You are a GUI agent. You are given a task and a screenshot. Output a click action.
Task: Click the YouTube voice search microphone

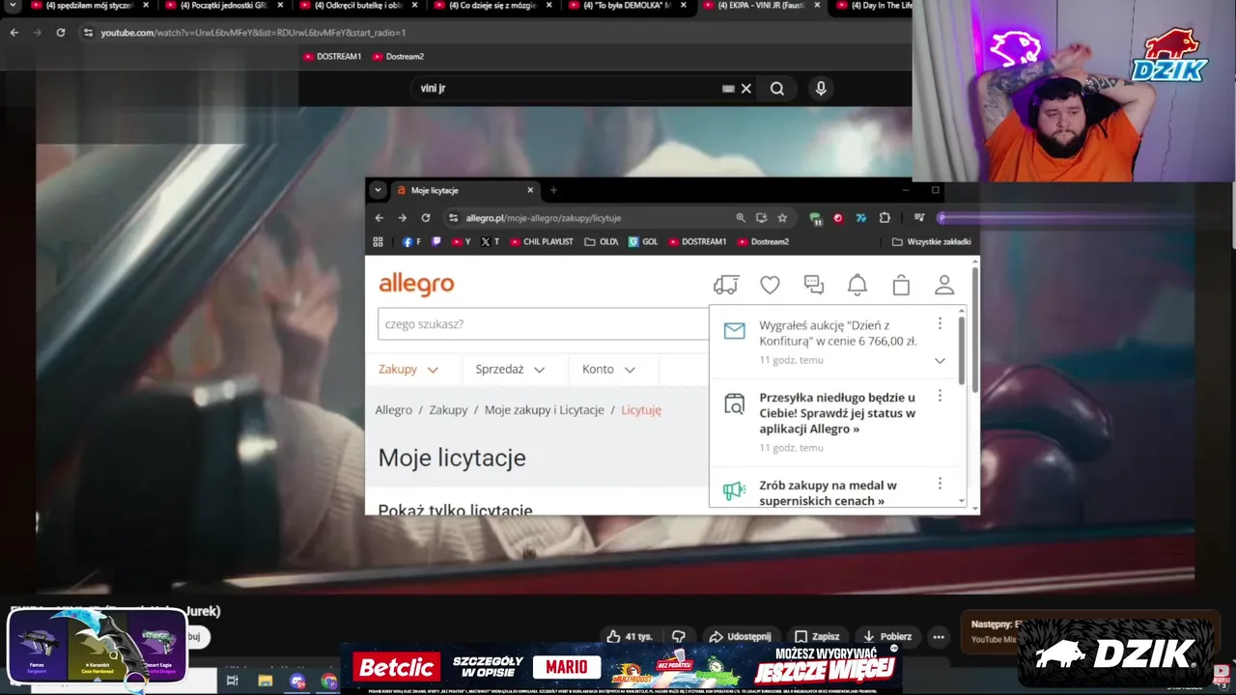(821, 88)
